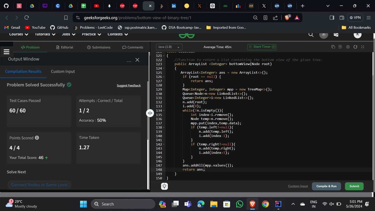Click the browser address bar URL
375x211 pixels.
[137, 18]
